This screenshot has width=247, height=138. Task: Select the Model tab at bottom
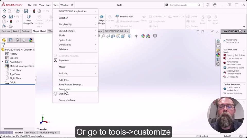19,133
